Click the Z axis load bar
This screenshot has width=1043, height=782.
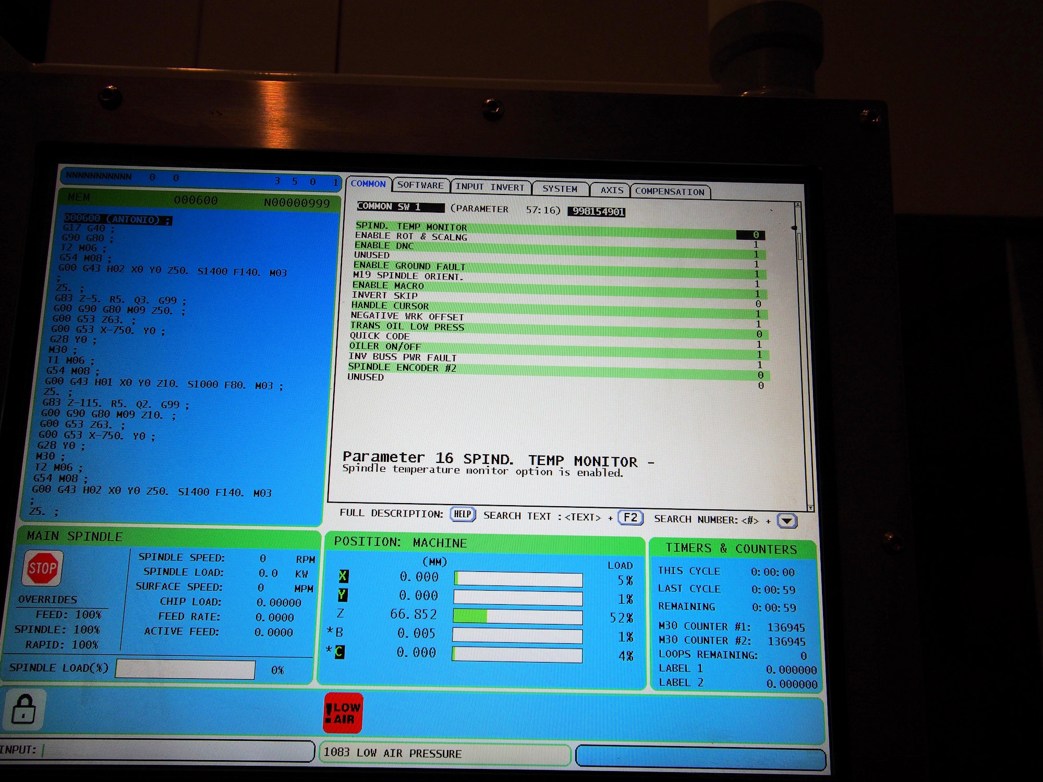coord(517,617)
